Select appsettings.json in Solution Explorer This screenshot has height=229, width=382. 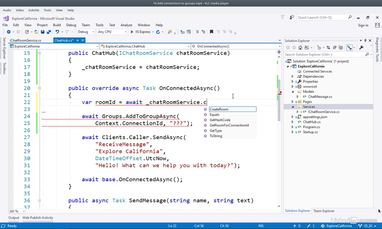pos(315,117)
